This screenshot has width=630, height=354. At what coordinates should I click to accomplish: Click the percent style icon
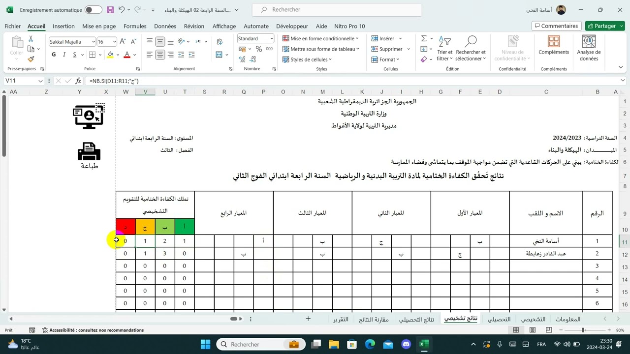(x=259, y=49)
